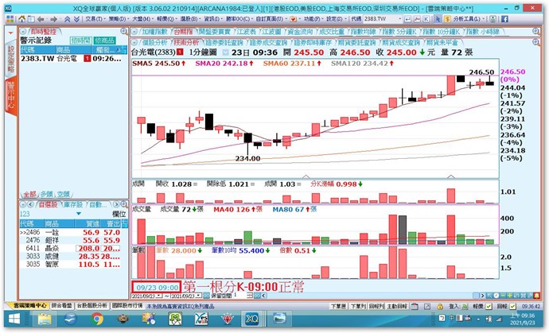
Task: Open the 交易 menu dropdown
Action: click(x=94, y=17)
